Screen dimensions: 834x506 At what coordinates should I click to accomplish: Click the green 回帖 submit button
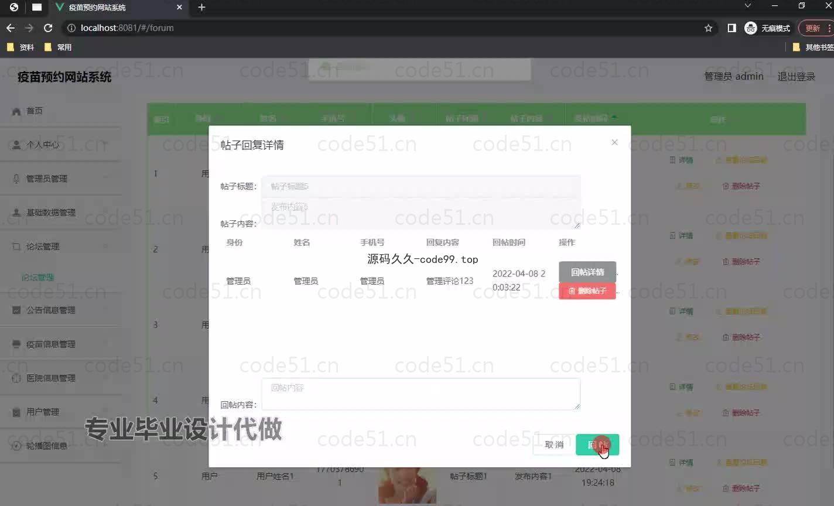597,445
